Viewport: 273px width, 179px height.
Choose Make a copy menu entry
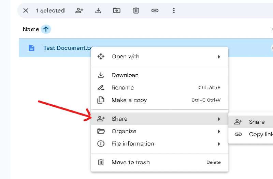click(129, 100)
